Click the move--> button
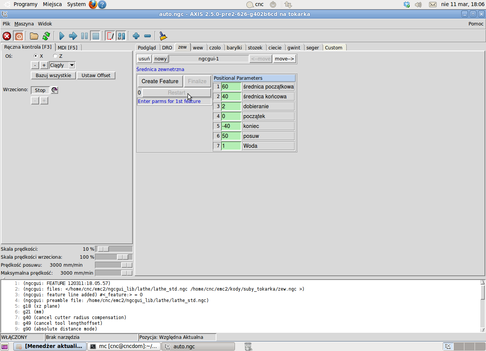 284,59
